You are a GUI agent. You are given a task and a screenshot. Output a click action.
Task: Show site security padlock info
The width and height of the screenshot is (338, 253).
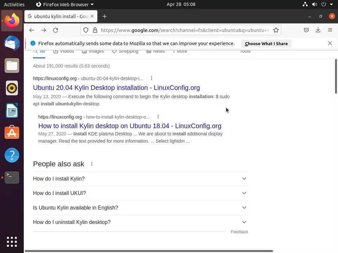(95, 30)
